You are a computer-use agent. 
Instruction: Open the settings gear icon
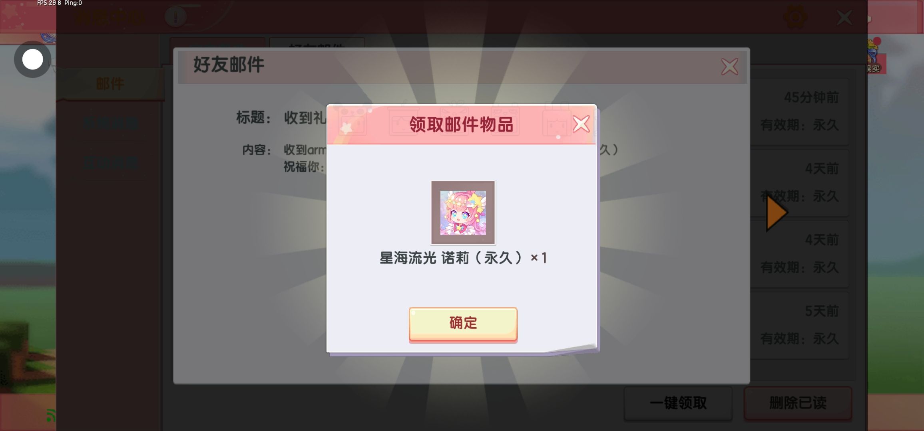tap(795, 17)
